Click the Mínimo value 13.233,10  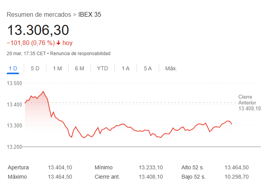(x=151, y=167)
